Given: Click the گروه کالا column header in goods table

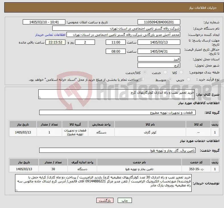Looking at the screenshot, I should click(75, 124).
